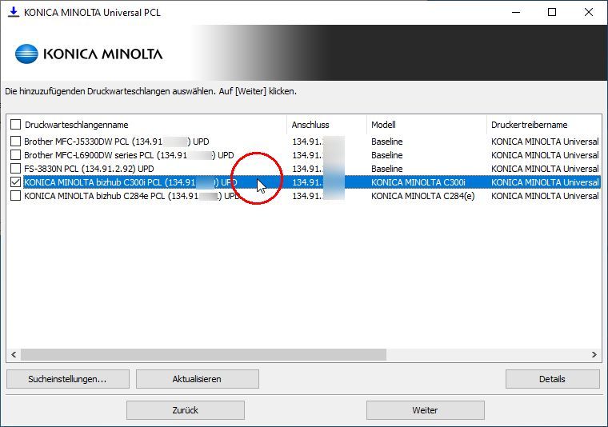The image size is (608, 427).
Task: Maximize the installer window
Action: pyautogui.click(x=552, y=12)
